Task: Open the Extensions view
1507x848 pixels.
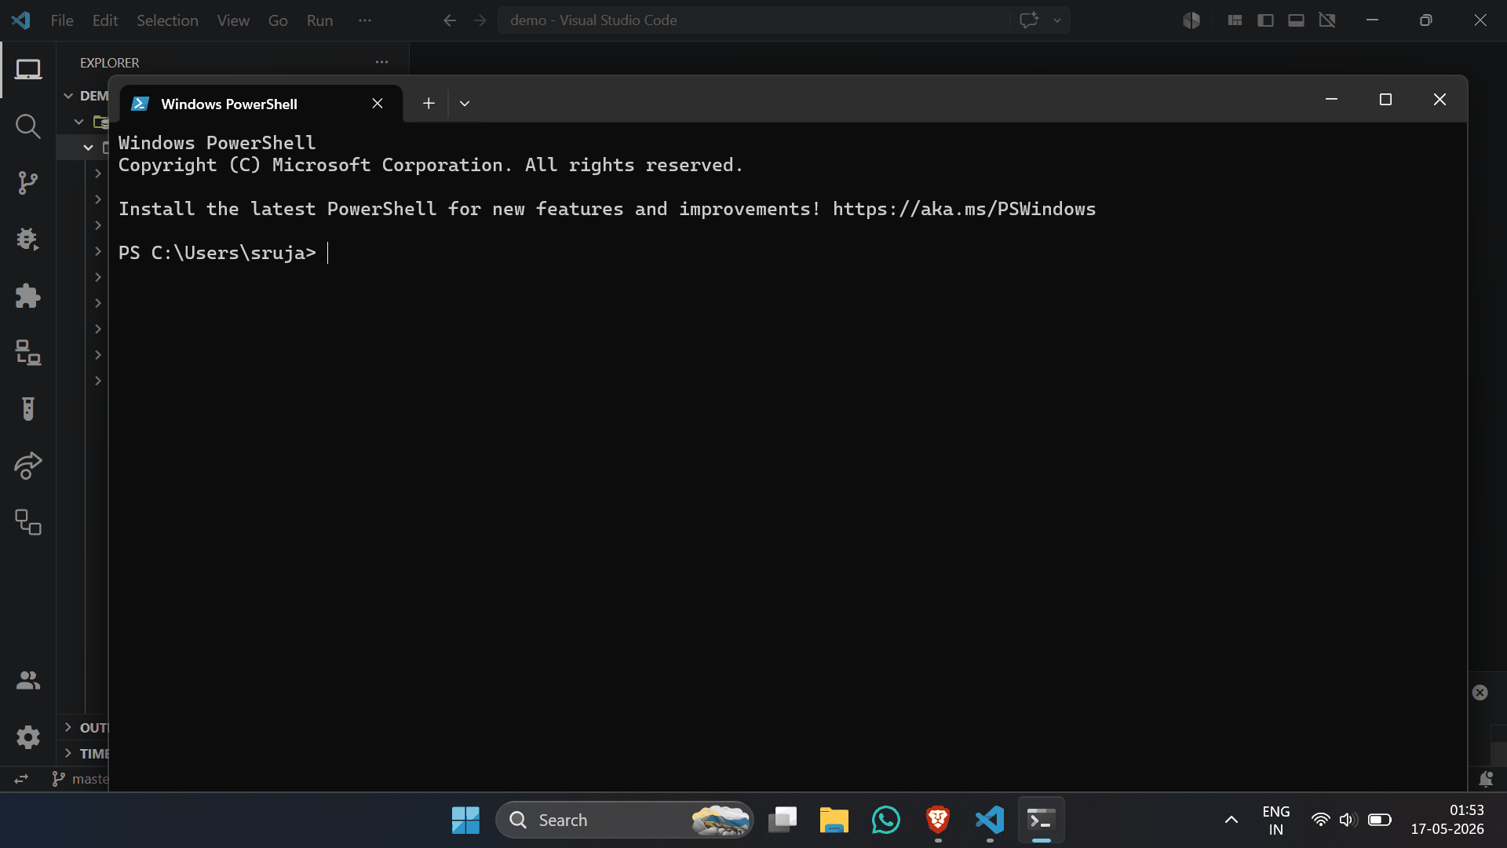Action: (x=28, y=296)
